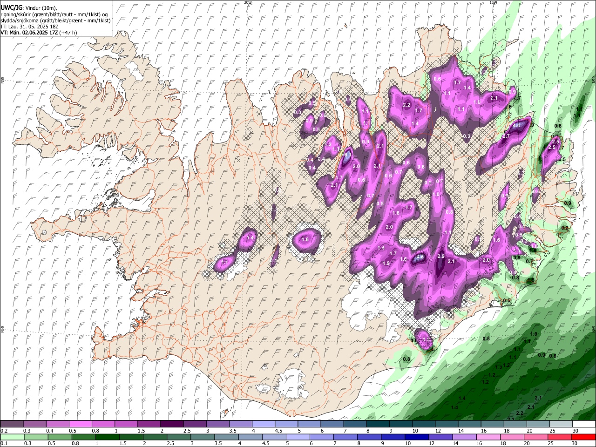Viewport: 596px width, 447px height.
Task: Click the top-row legend swatch labeled 0.2
Action: [12, 424]
